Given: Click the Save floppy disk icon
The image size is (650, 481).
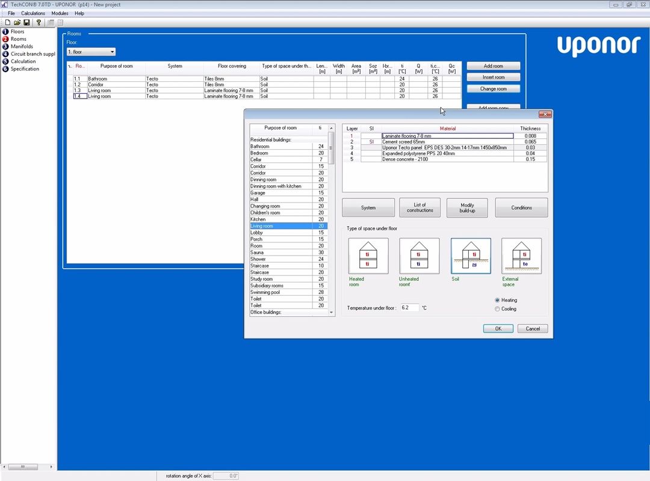Looking at the screenshot, I should [x=26, y=22].
